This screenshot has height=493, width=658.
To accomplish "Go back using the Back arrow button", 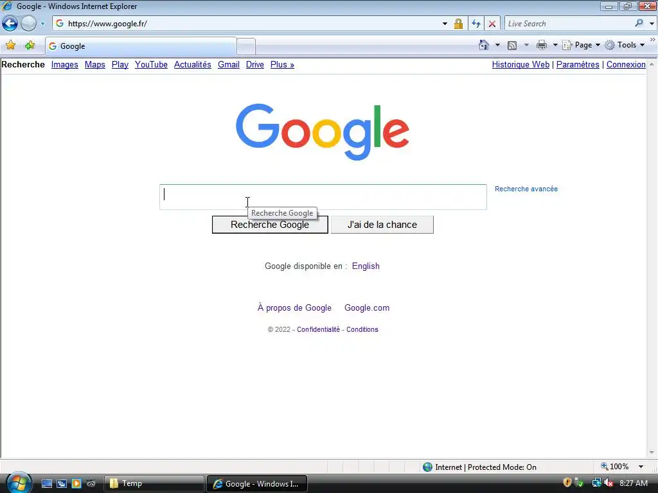I will pyautogui.click(x=10, y=24).
